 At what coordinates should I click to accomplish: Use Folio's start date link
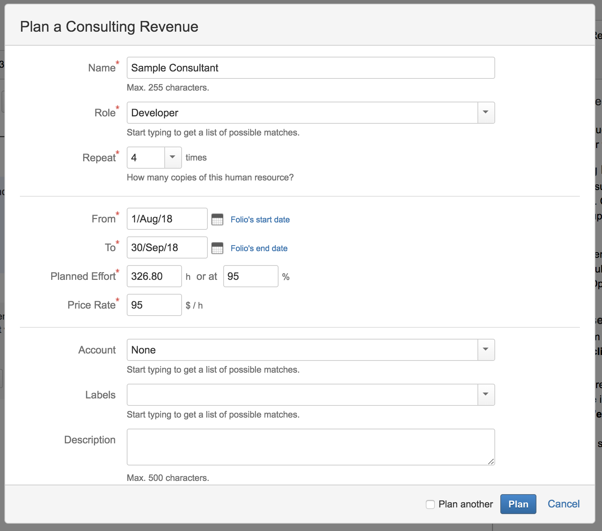point(260,219)
